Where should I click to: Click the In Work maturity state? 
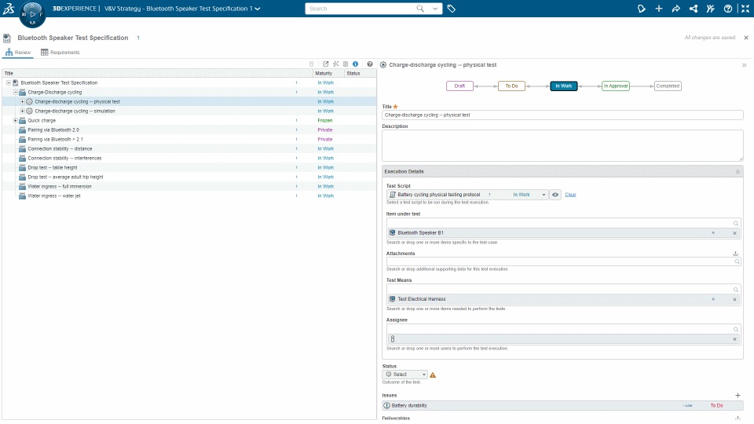[564, 86]
